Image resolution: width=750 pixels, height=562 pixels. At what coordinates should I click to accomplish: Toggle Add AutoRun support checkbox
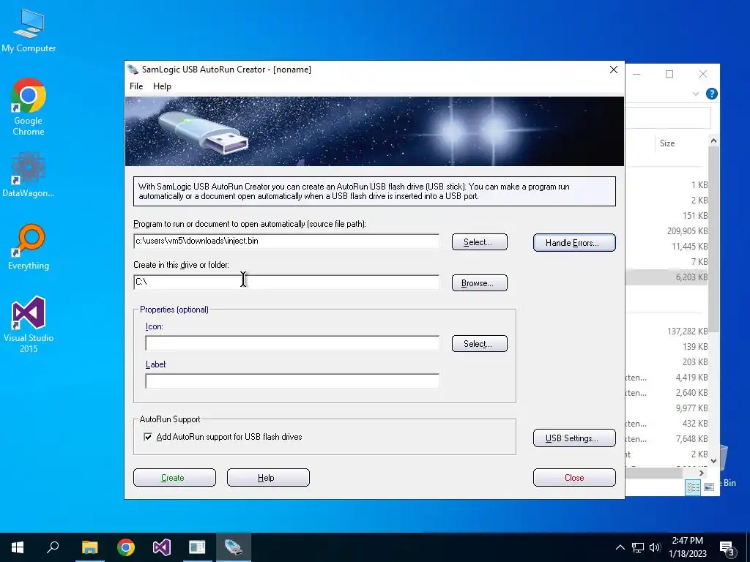[x=148, y=437]
